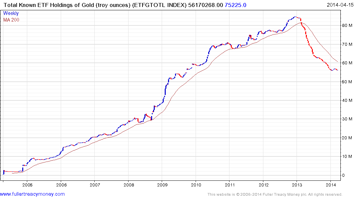Click the 2013 x-axis label
The image size is (357, 199).
click(297, 185)
